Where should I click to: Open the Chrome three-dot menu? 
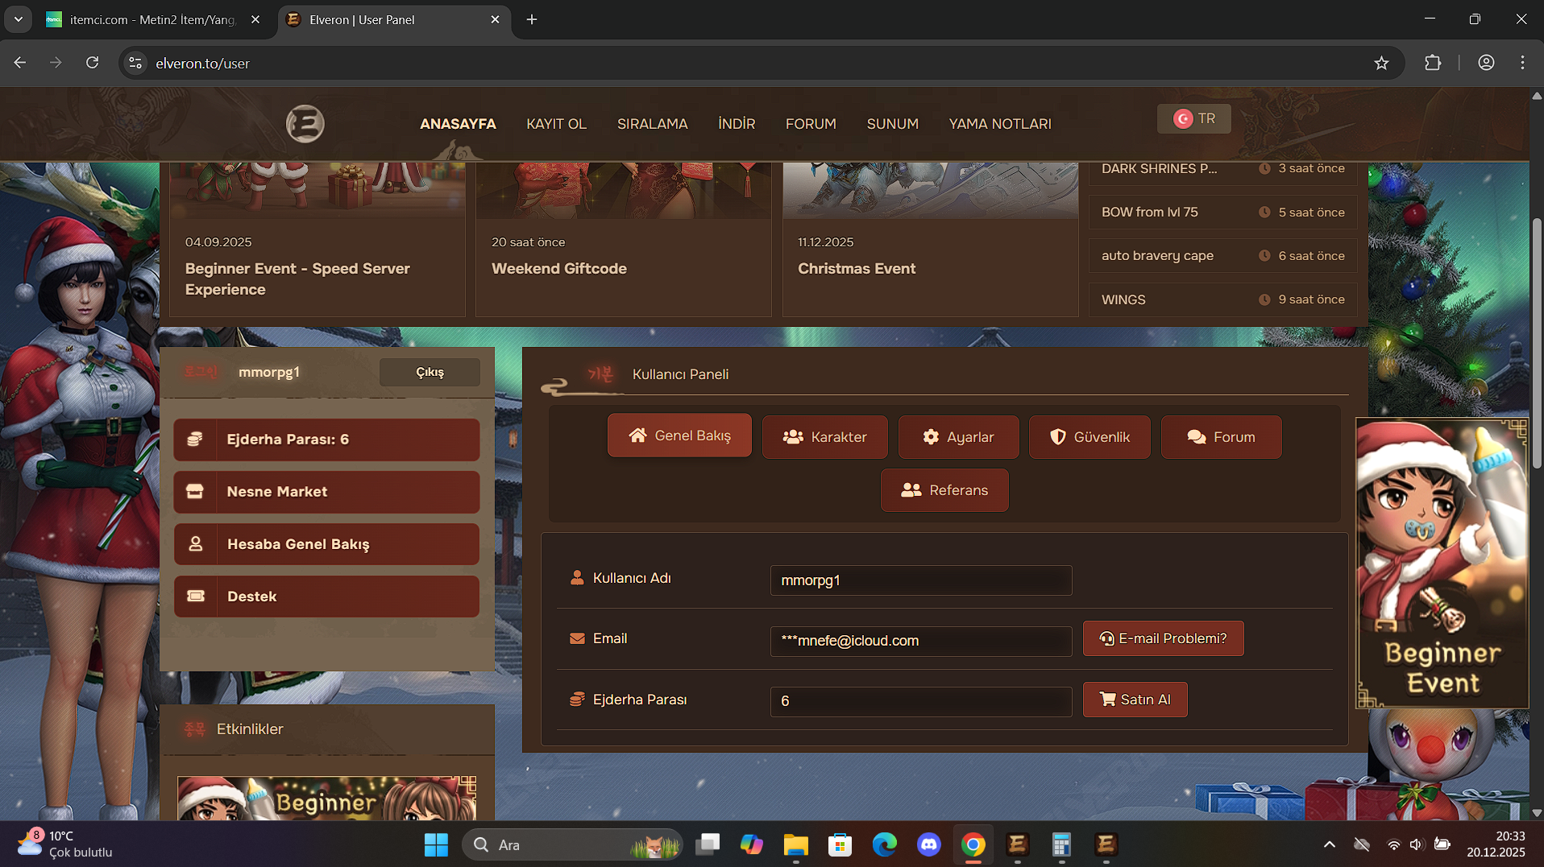1522,63
